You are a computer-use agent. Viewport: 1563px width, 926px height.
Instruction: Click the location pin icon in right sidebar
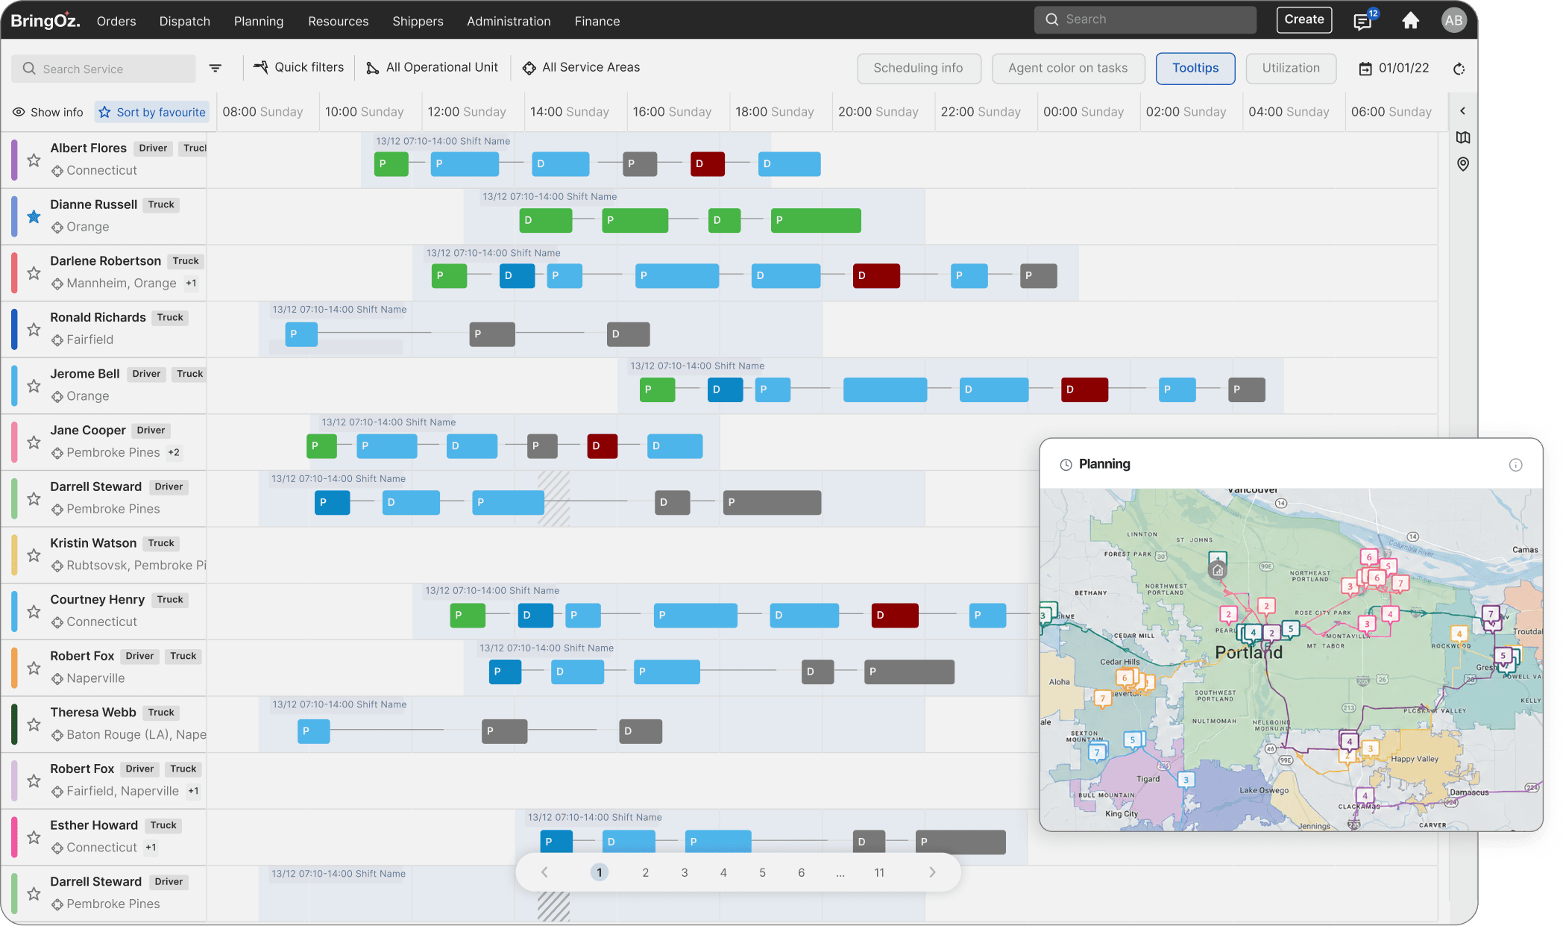click(x=1463, y=164)
